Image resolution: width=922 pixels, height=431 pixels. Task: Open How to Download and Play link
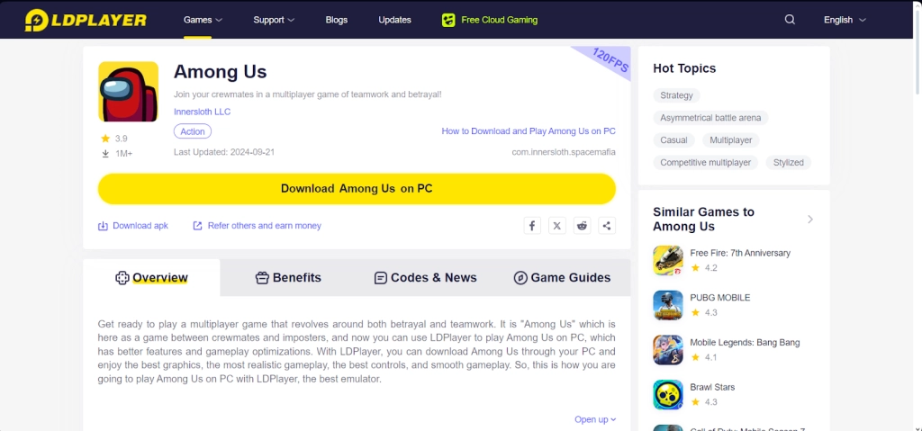coord(529,131)
